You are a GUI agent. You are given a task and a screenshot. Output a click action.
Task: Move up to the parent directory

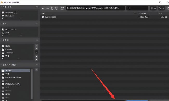[x=52, y=8]
